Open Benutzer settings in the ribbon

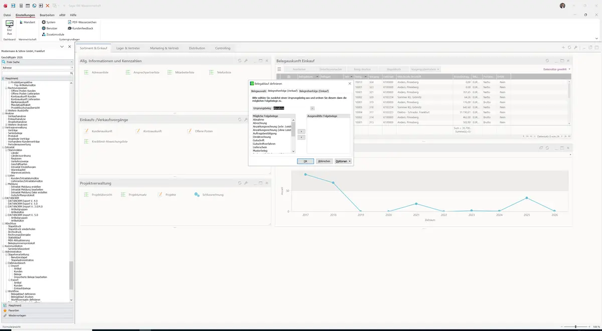(x=50, y=28)
